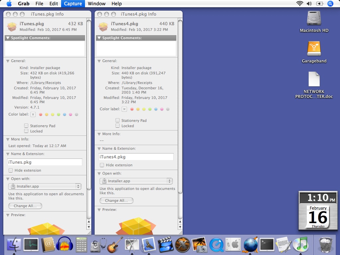Launch GarageBand guitar icon in the Dock

pyautogui.click(x=115, y=245)
